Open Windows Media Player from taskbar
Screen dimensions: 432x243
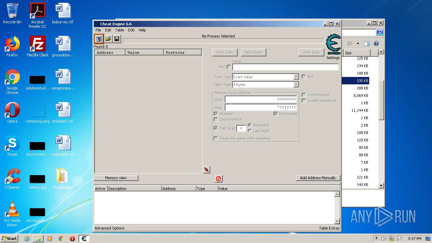click(50, 239)
